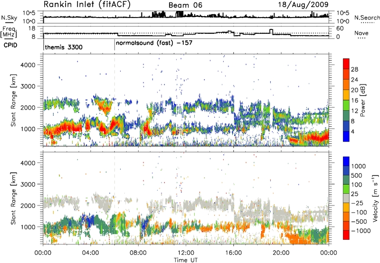The image size is (380, 263).
Task: Click the 'Power [dB]' colorbar label
Action: click(362, 100)
